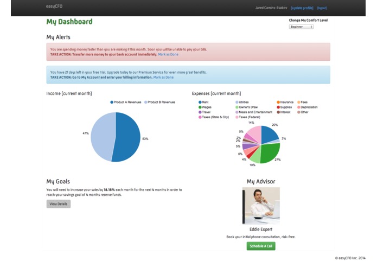Click the easyCFO Inc. 2014 copyright text

(x=350, y=258)
